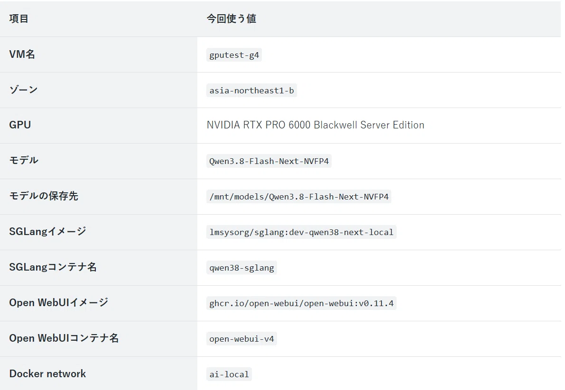The image size is (565, 390).
Task: Select the qwen38-sglang container value
Action: pos(241,268)
